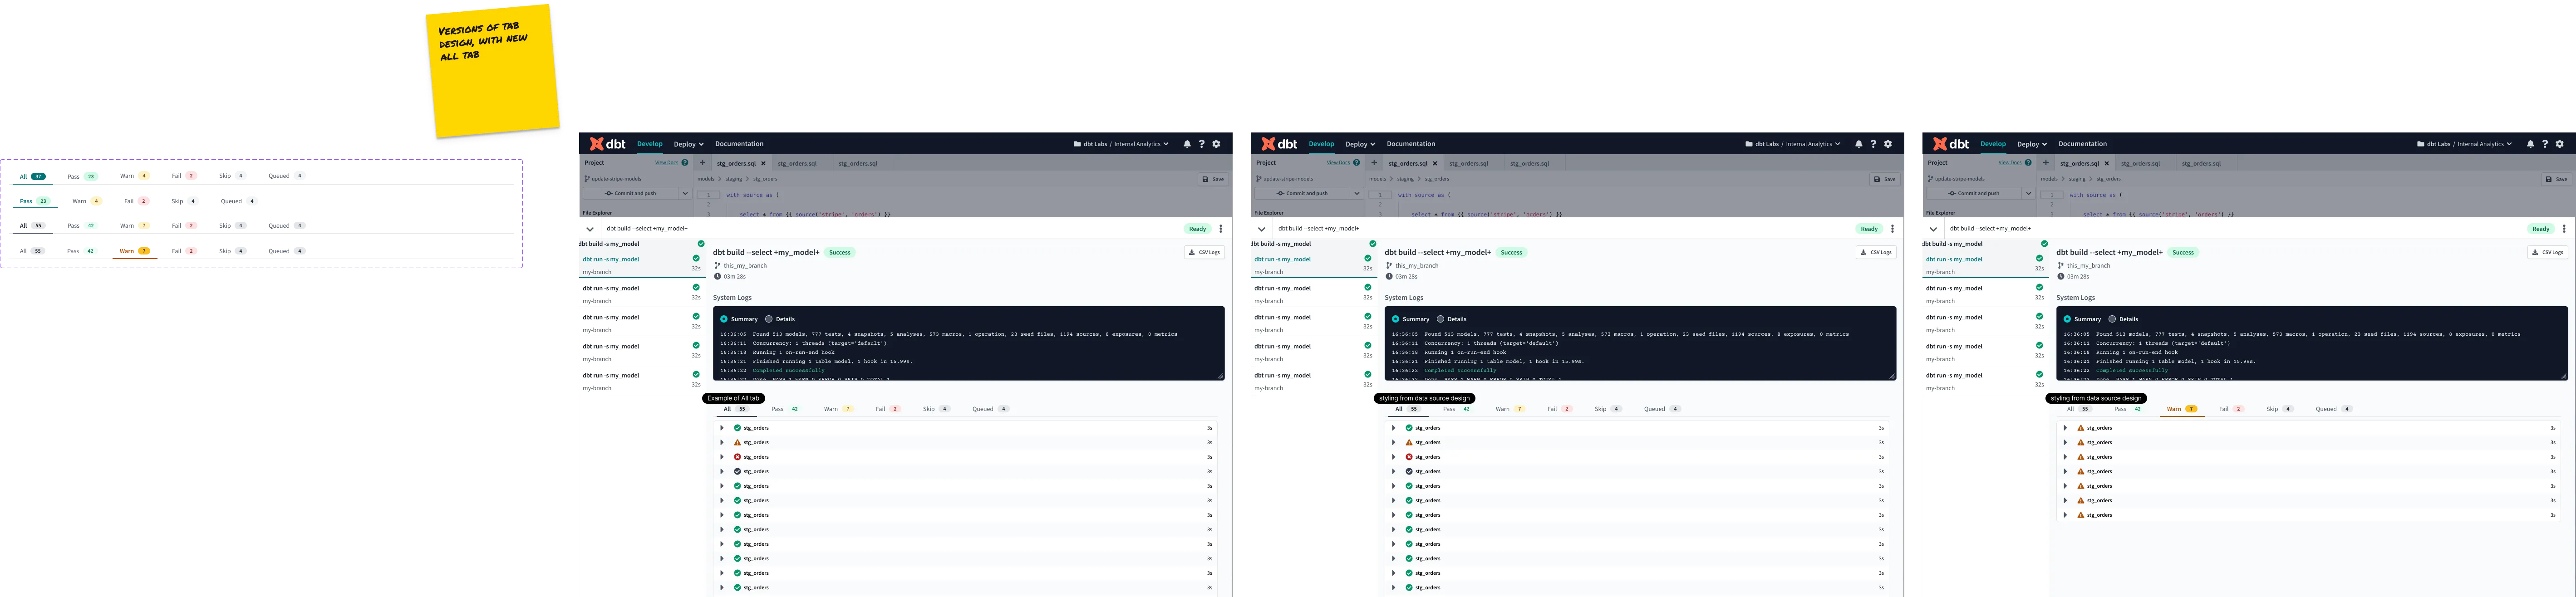Collapse dbt build command chevron, first mockup
The image size is (2576, 597).
(590, 229)
